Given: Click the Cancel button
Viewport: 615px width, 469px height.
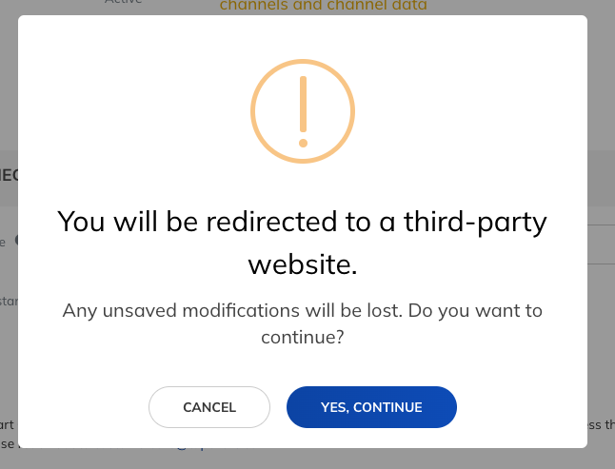Looking at the screenshot, I should click(x=209, y=407).
